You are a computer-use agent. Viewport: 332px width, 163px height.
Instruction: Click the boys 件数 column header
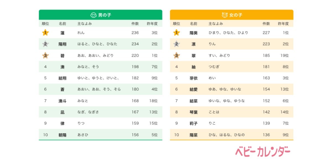(x=135, y=24)
